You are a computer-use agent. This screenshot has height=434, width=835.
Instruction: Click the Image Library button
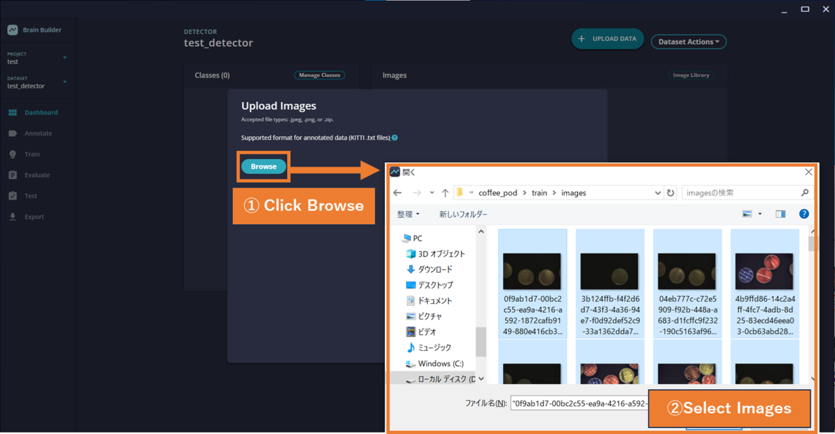(691, 75)
